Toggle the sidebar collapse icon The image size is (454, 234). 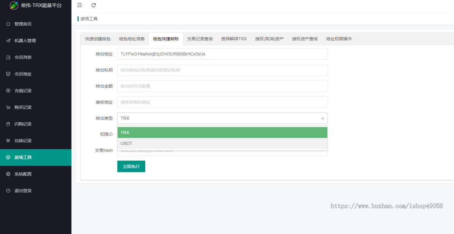tap(79, 5)
